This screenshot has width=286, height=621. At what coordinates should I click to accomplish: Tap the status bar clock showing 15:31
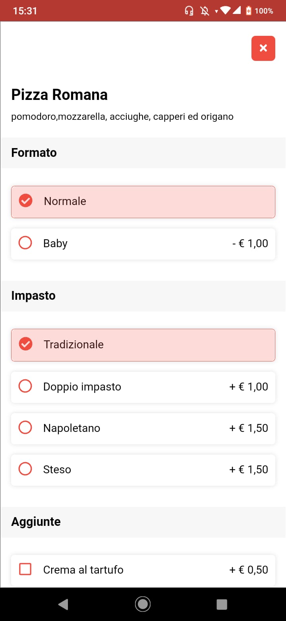25,11
